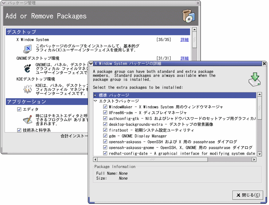Uncheck the desktop-backgrounds-extra package
Viewport: 269px width, 205px height.
point(105,124)
